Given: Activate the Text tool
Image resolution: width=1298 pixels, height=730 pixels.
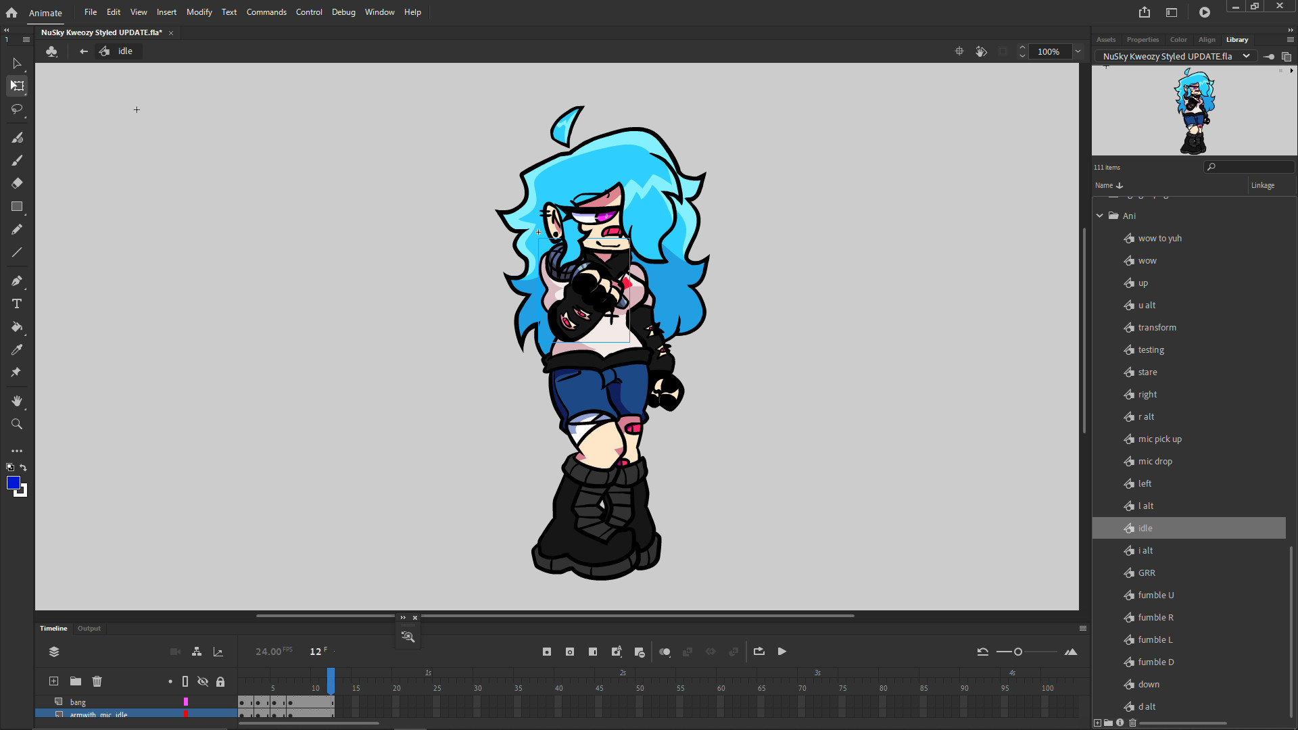Looking at the screenshot, I should [x=16, y=303].
